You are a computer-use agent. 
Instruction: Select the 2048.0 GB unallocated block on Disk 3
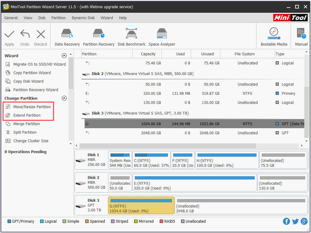point(241,205)
